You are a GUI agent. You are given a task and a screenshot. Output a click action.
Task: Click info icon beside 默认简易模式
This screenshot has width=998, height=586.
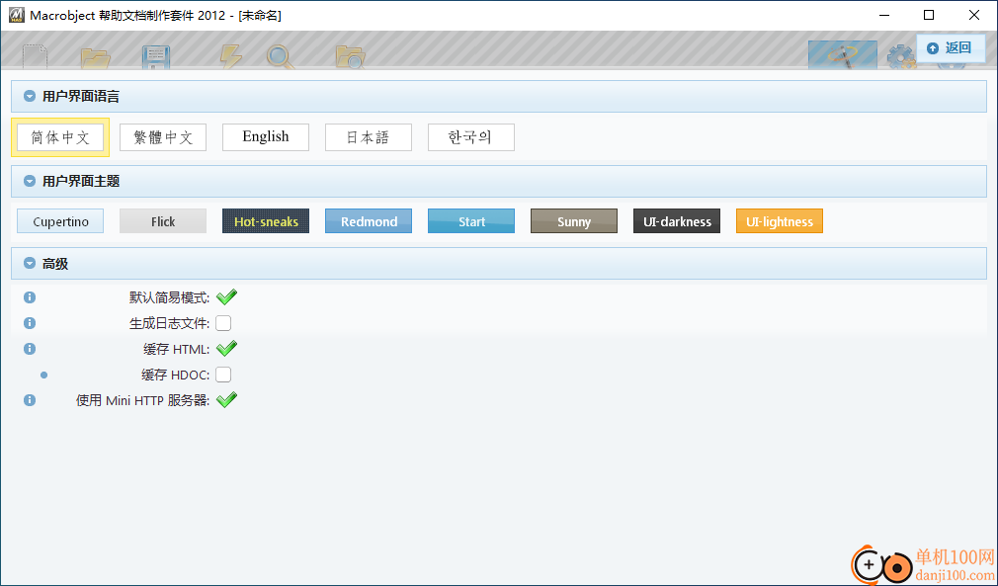click(x=30, y=297)
